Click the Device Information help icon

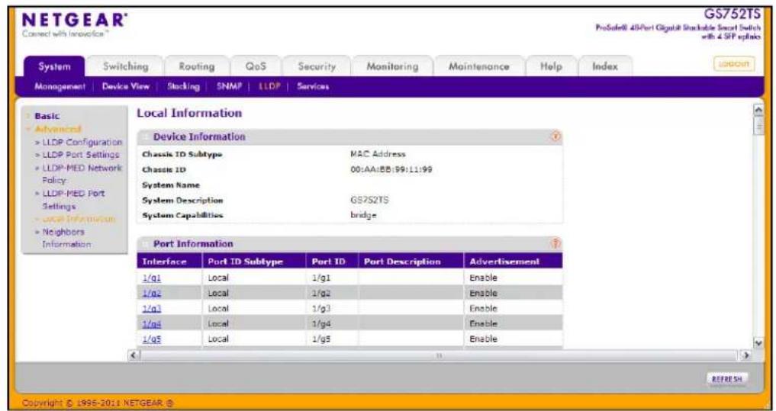555,137
